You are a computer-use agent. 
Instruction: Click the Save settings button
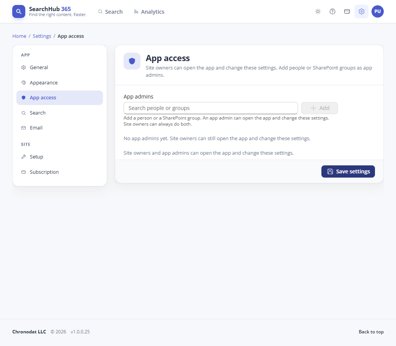point(348,171)
